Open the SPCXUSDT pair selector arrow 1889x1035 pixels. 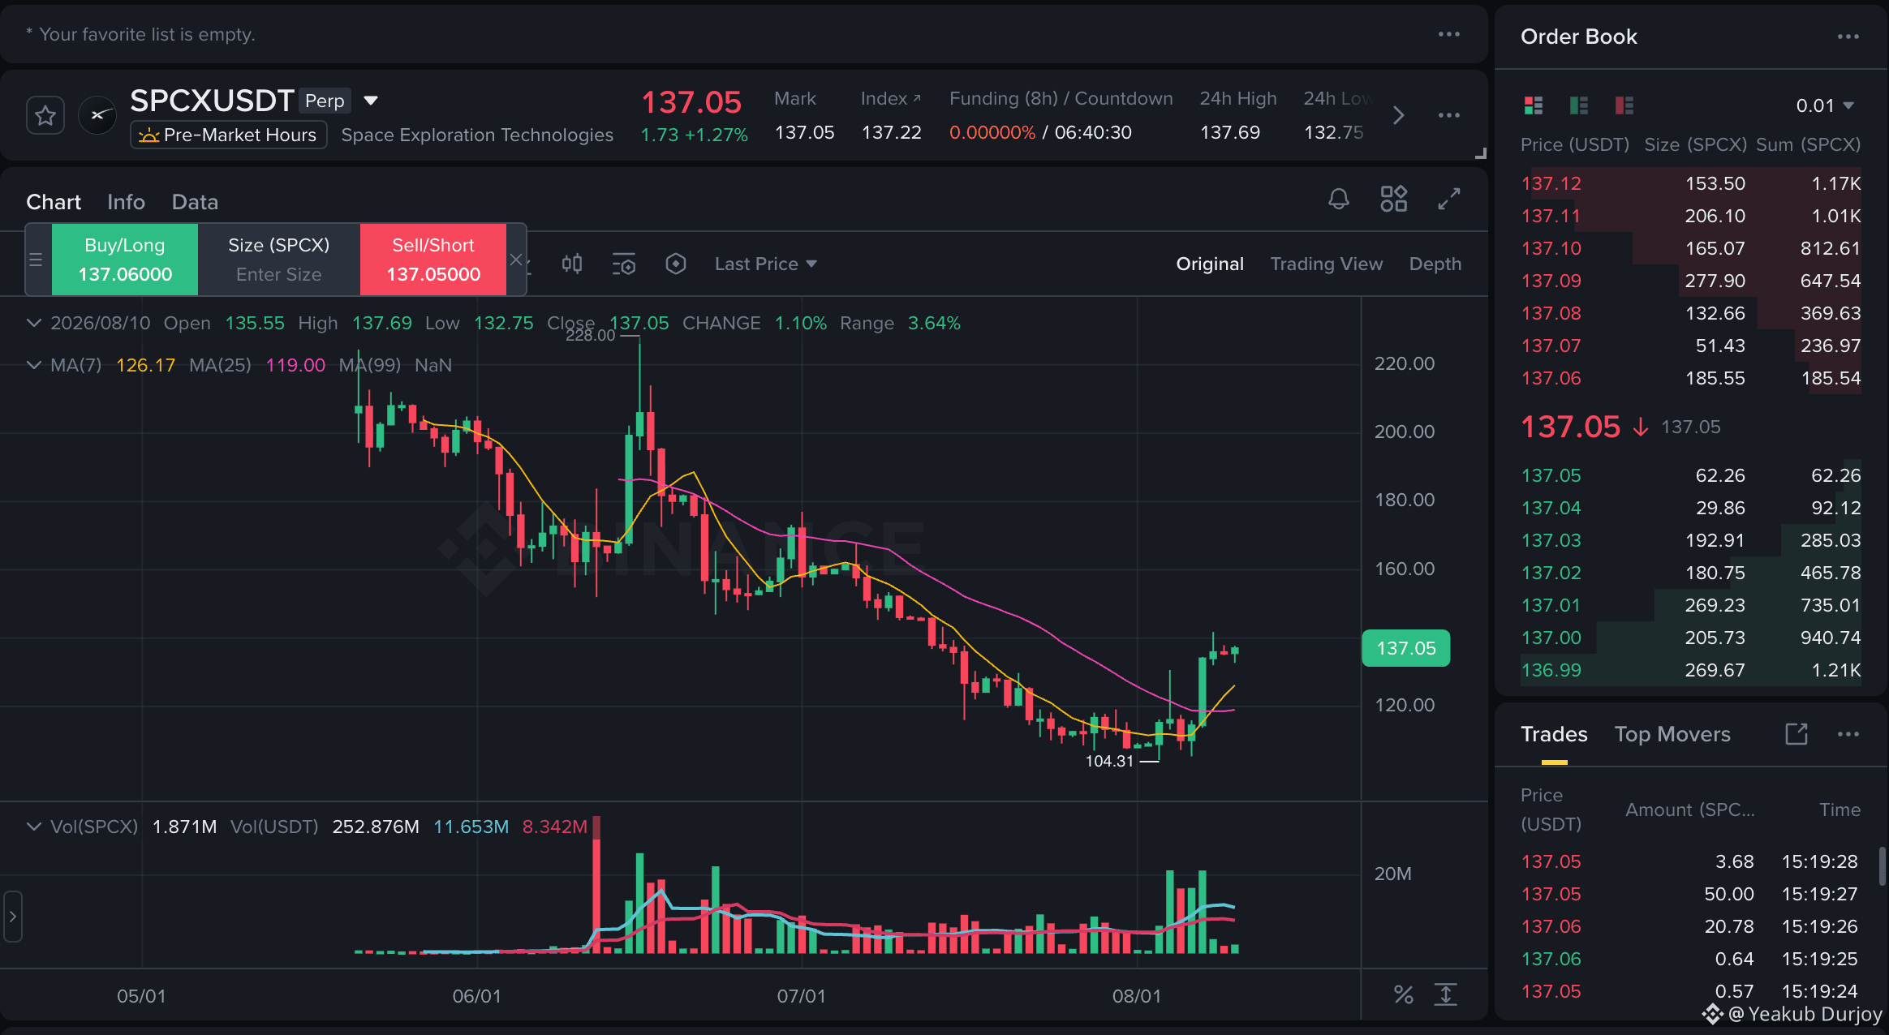tap(371, 101)
